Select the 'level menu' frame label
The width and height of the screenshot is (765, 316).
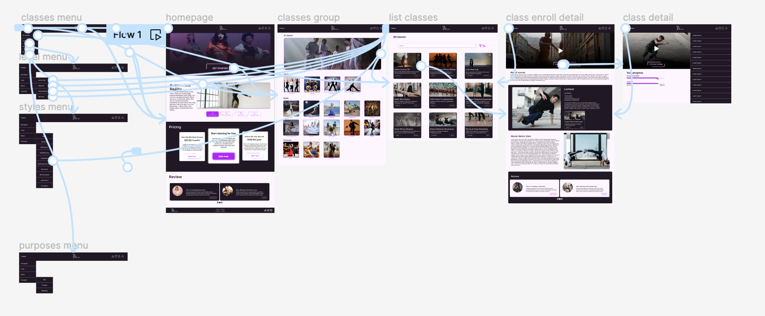click(43, 57)
